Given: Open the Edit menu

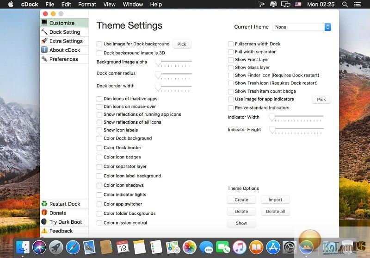Looking at the screenshot, I should point(66,4).
